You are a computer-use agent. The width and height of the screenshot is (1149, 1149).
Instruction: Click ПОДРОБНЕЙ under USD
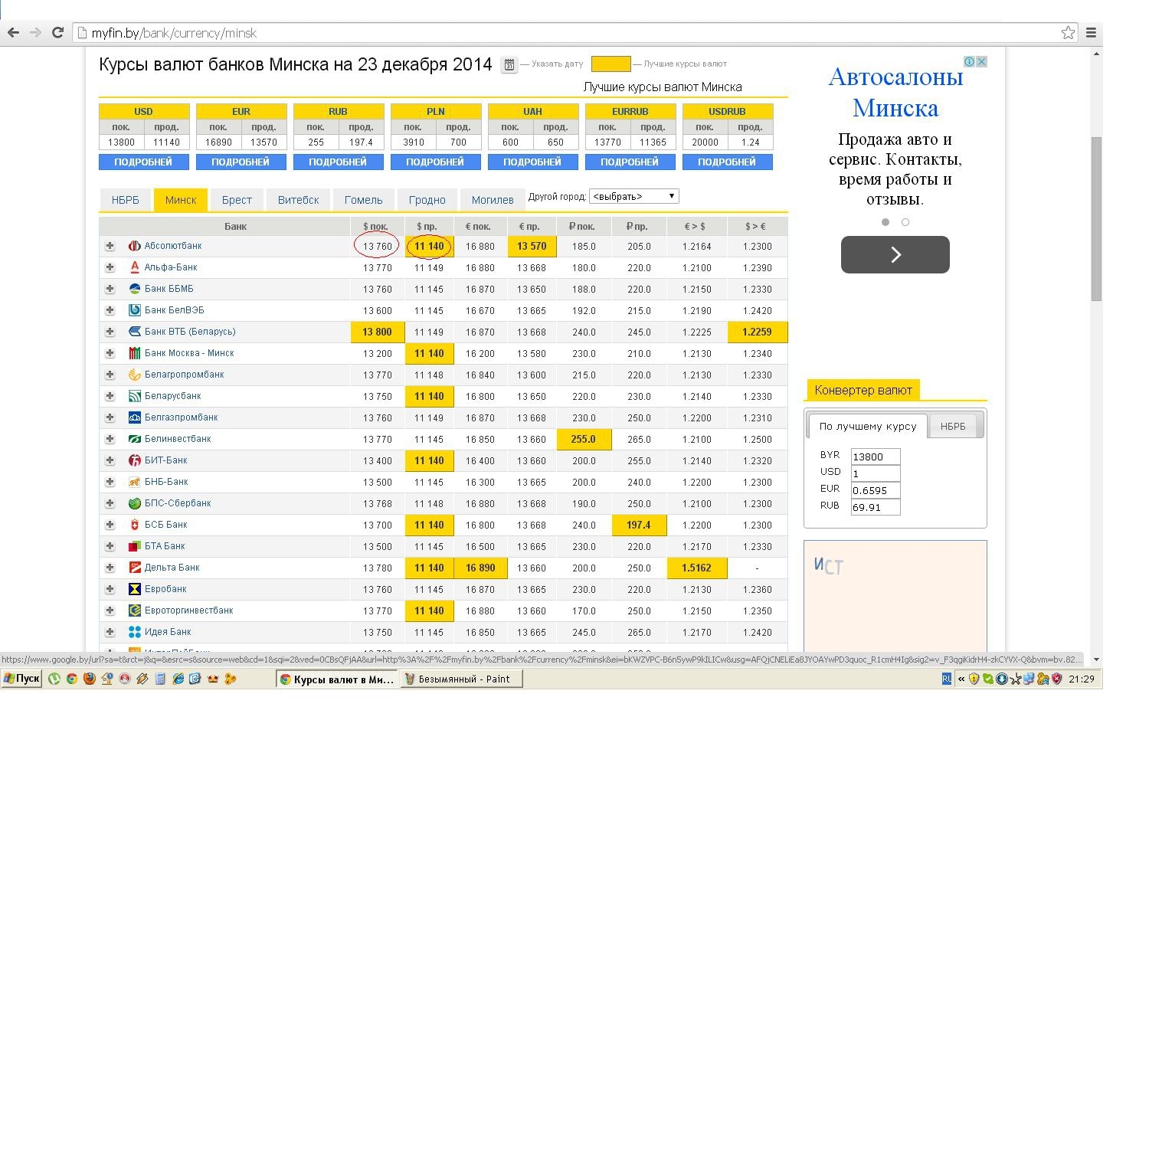pyautogui.click(x=143, y=162)
